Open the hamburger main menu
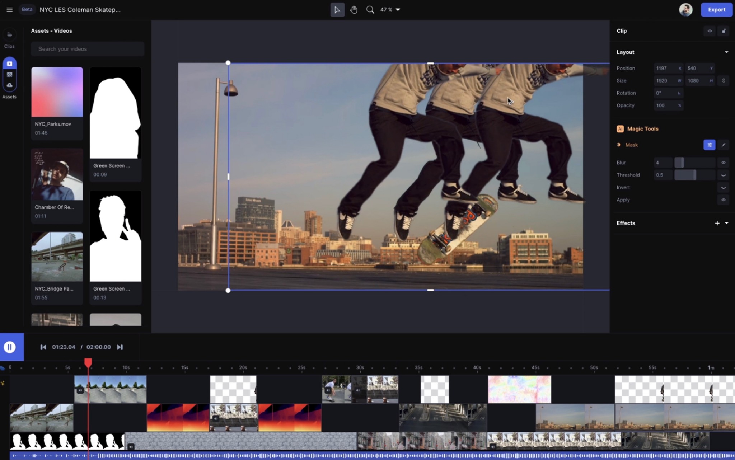Viewport: 735px width, 460px height. (9, 10)
